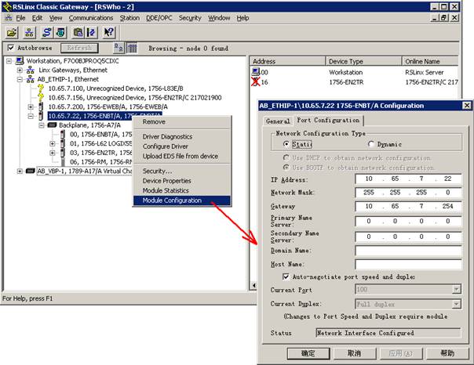The image size is (474, 365).
Task: Switch to the General tab
Action: [x=278, y=121]
